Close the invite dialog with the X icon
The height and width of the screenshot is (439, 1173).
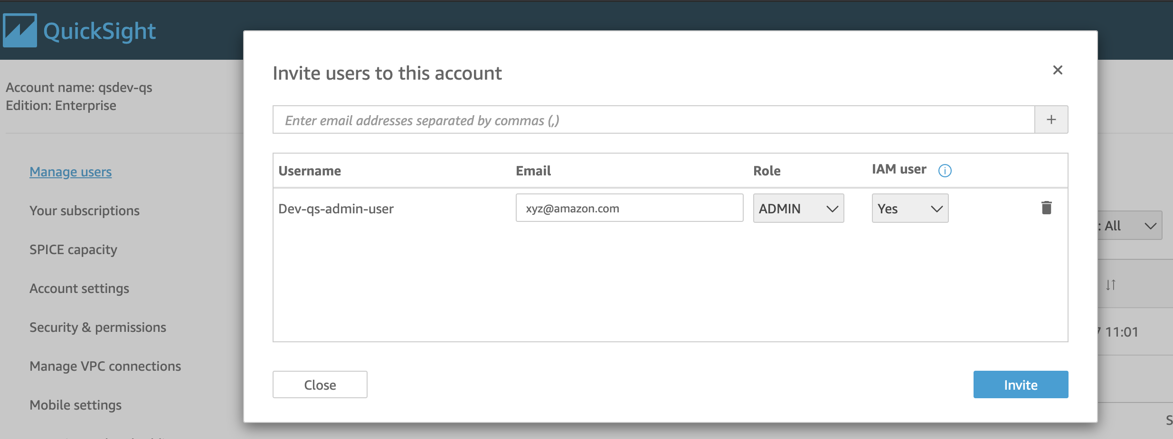click(x=1057, y=70)
